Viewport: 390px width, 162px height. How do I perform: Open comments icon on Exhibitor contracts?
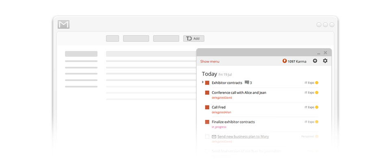[247, 83]
